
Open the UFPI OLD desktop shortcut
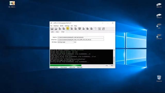click(159, 37)
